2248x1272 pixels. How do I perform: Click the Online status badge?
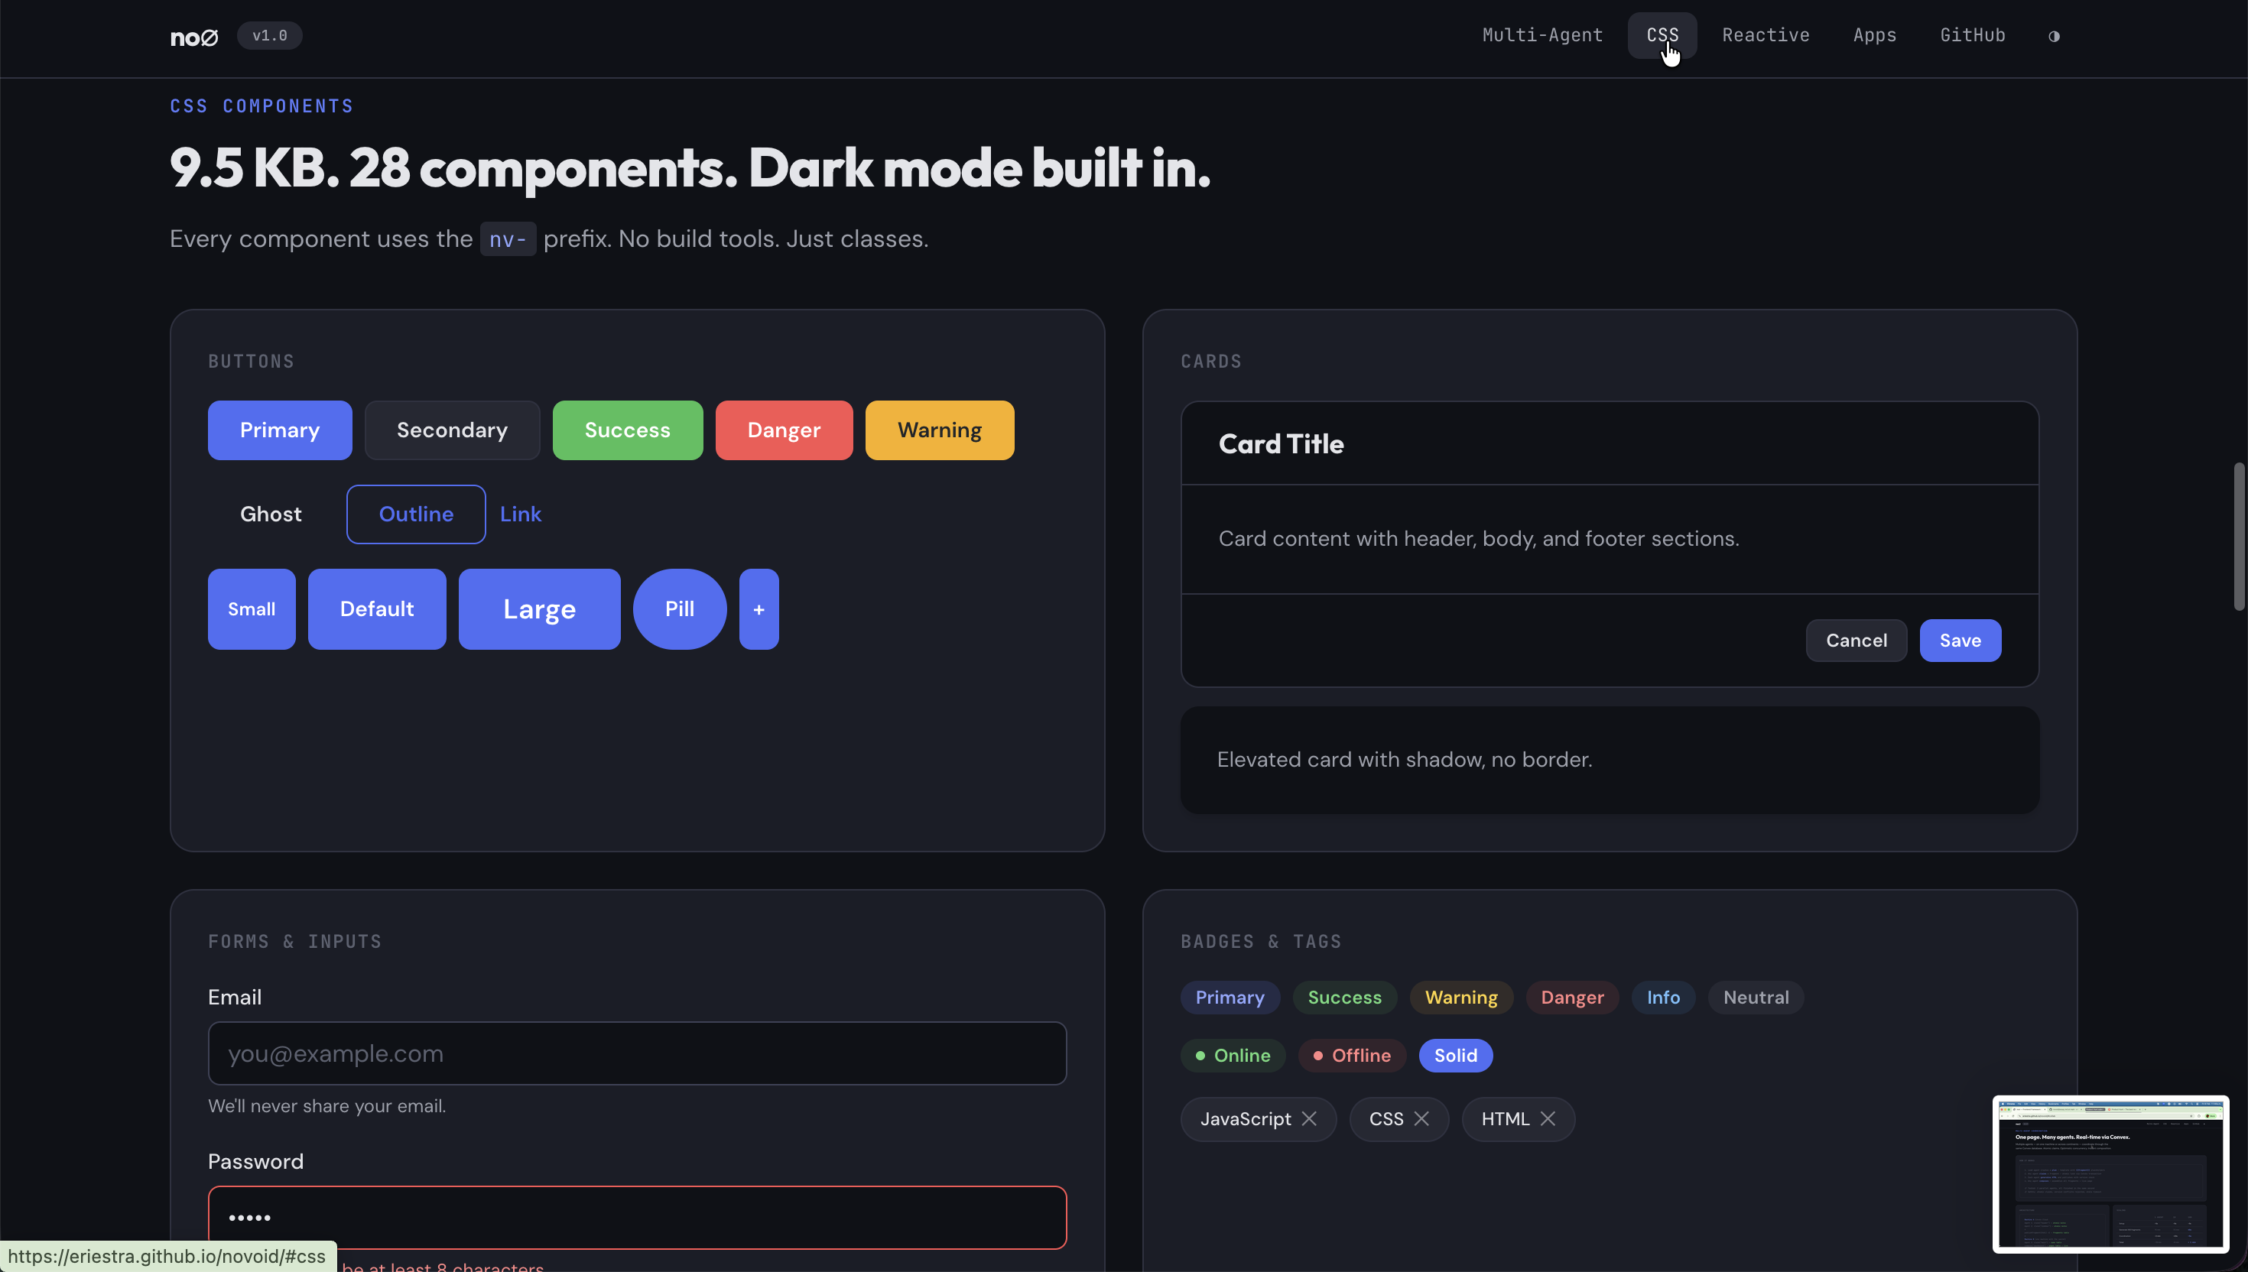(1233, 1054)
